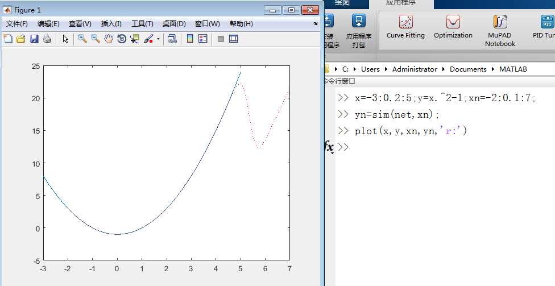Image resolution: width=555 pixels, height=286 pixels.
Task: Select the Users folder in the path
Action: point(370,69)
